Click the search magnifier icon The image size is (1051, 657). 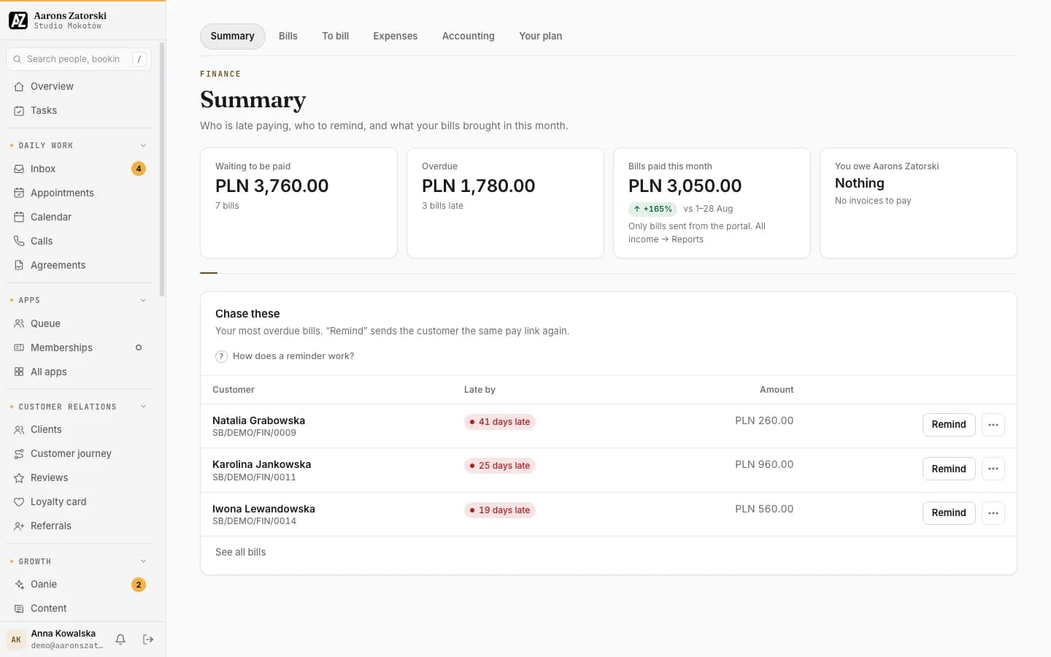(x=17, y=59)
